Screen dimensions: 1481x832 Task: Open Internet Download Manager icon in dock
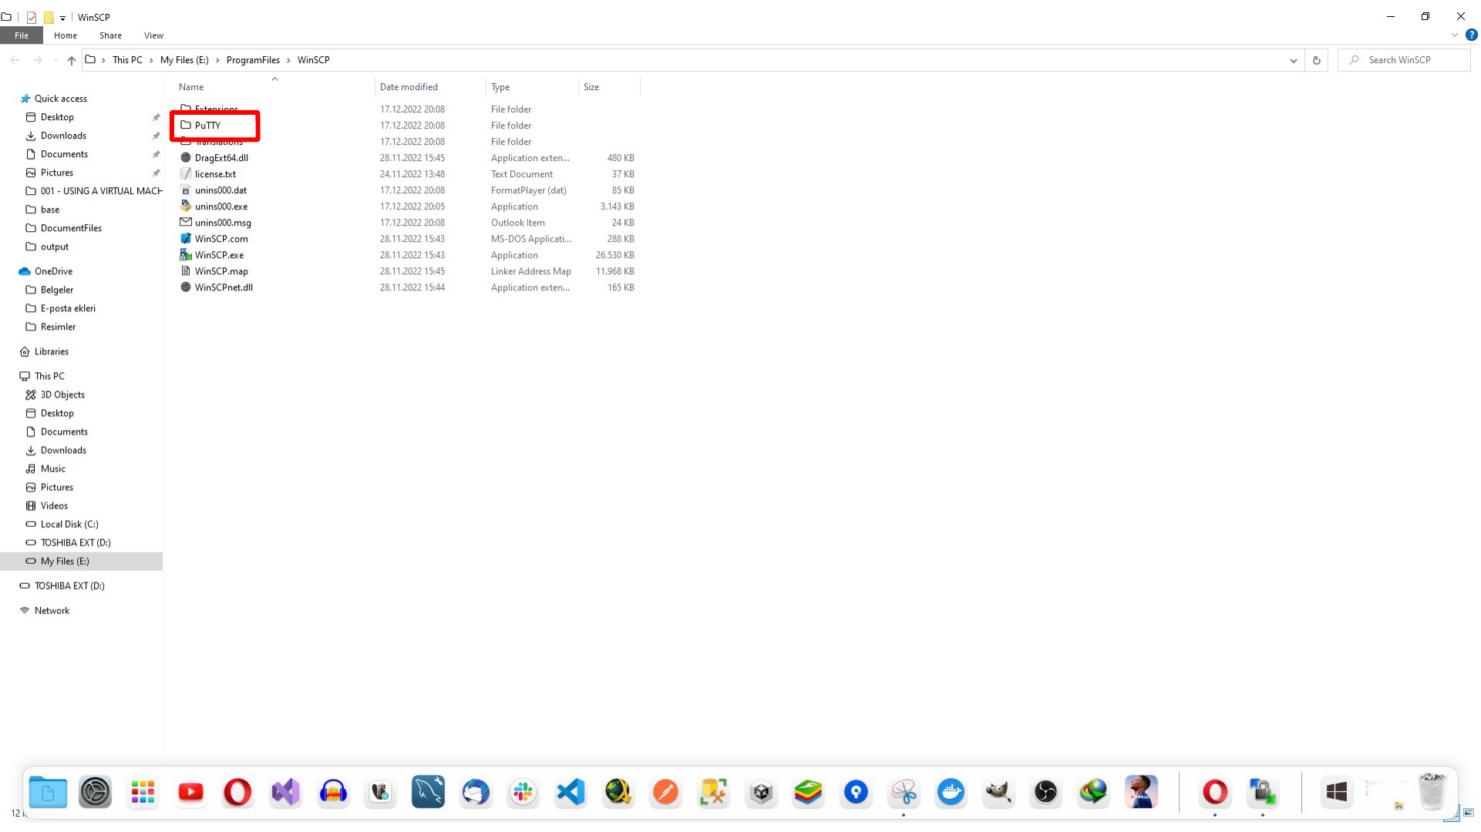(x=1093, y=792)
